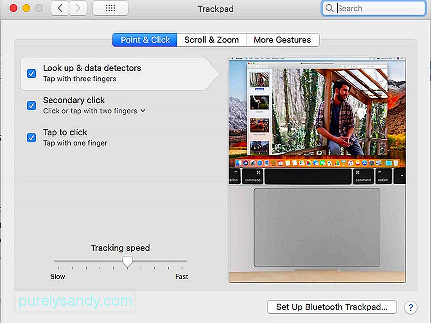Click the 'Look up & data detectors' label

pos(92,68)
